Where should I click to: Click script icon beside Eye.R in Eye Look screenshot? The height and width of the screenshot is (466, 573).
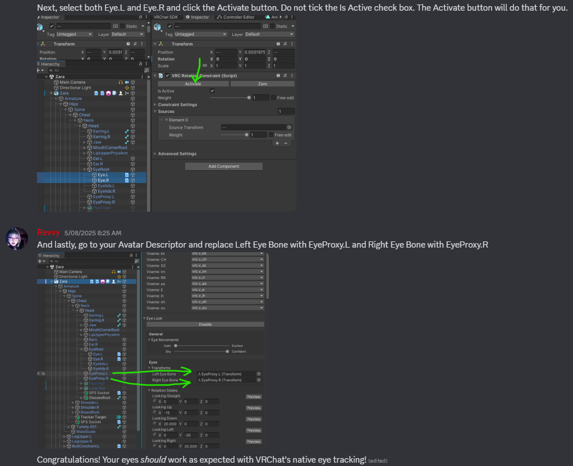(x=119, y=359)
